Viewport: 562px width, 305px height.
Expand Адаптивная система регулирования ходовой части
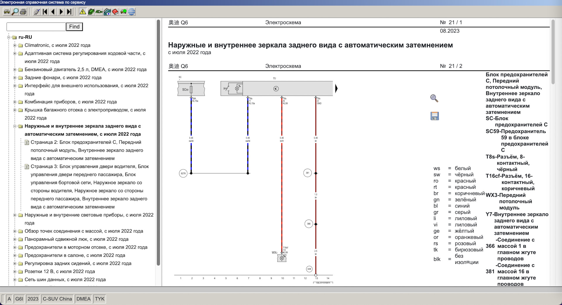pos(15,53)
